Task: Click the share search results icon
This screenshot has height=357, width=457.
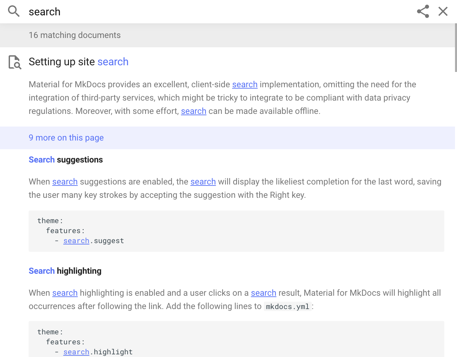Action: click(423, 11)
